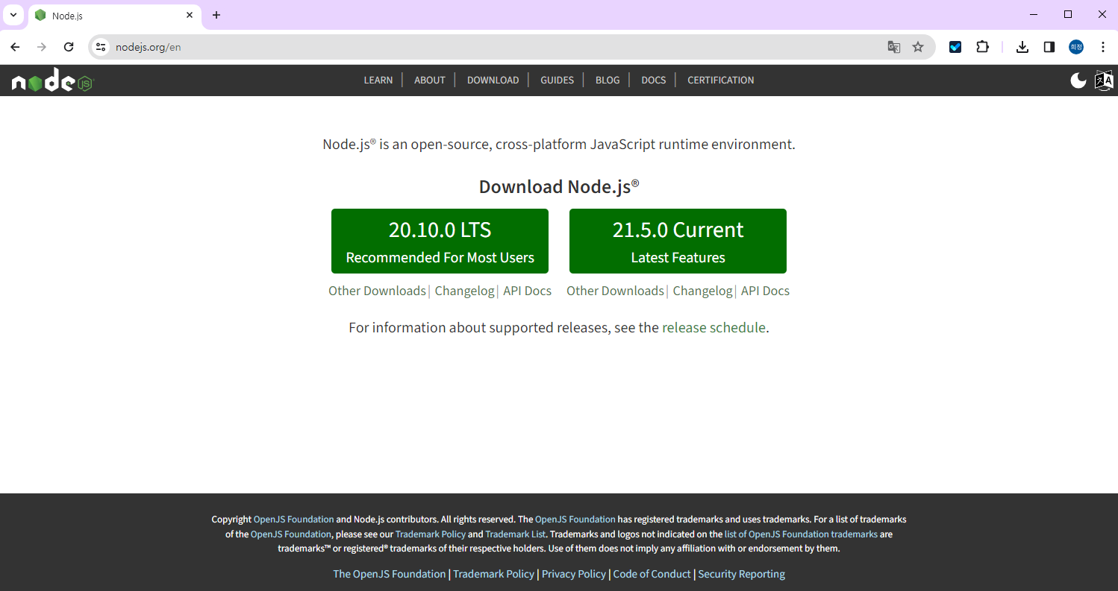Screen dimensions: 1118x591
Task: Open the Extensions puzzle icon
Action: click(982, 47)
